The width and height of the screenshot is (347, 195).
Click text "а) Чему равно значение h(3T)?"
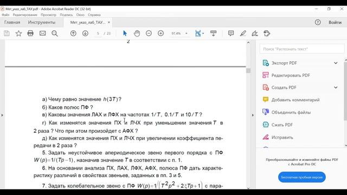(x=82, y=99)
